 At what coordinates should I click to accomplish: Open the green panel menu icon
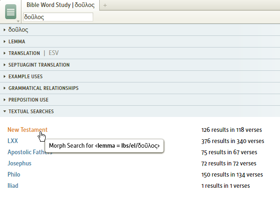pos(11,12)
